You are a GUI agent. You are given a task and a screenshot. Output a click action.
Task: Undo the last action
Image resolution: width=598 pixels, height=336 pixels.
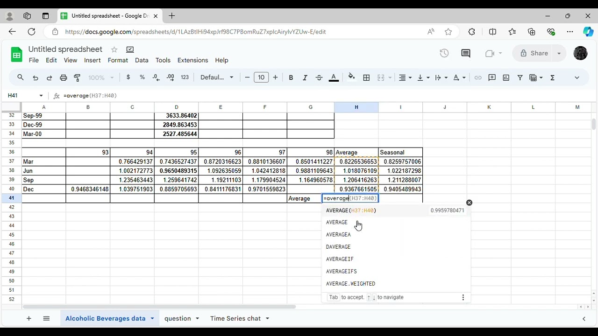click(36, 77)
